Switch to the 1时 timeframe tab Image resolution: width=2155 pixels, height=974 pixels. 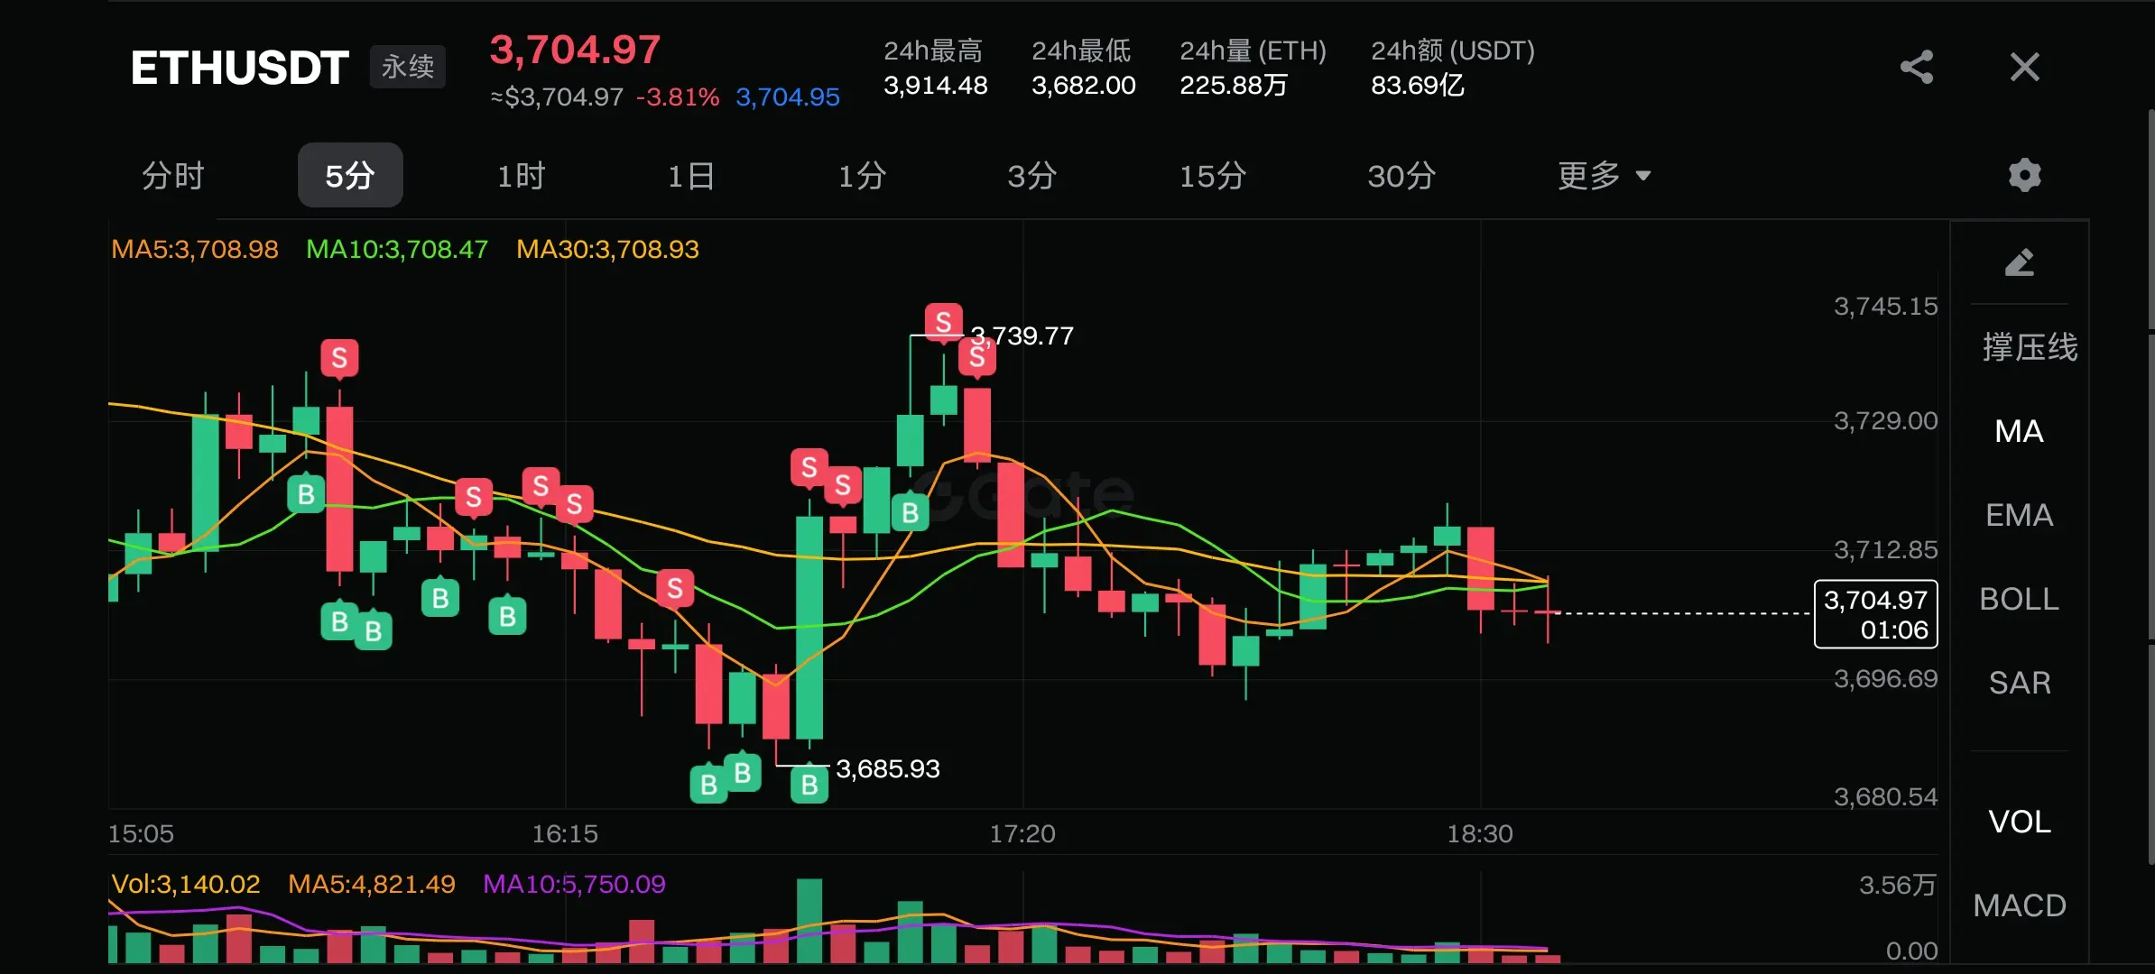522,175
